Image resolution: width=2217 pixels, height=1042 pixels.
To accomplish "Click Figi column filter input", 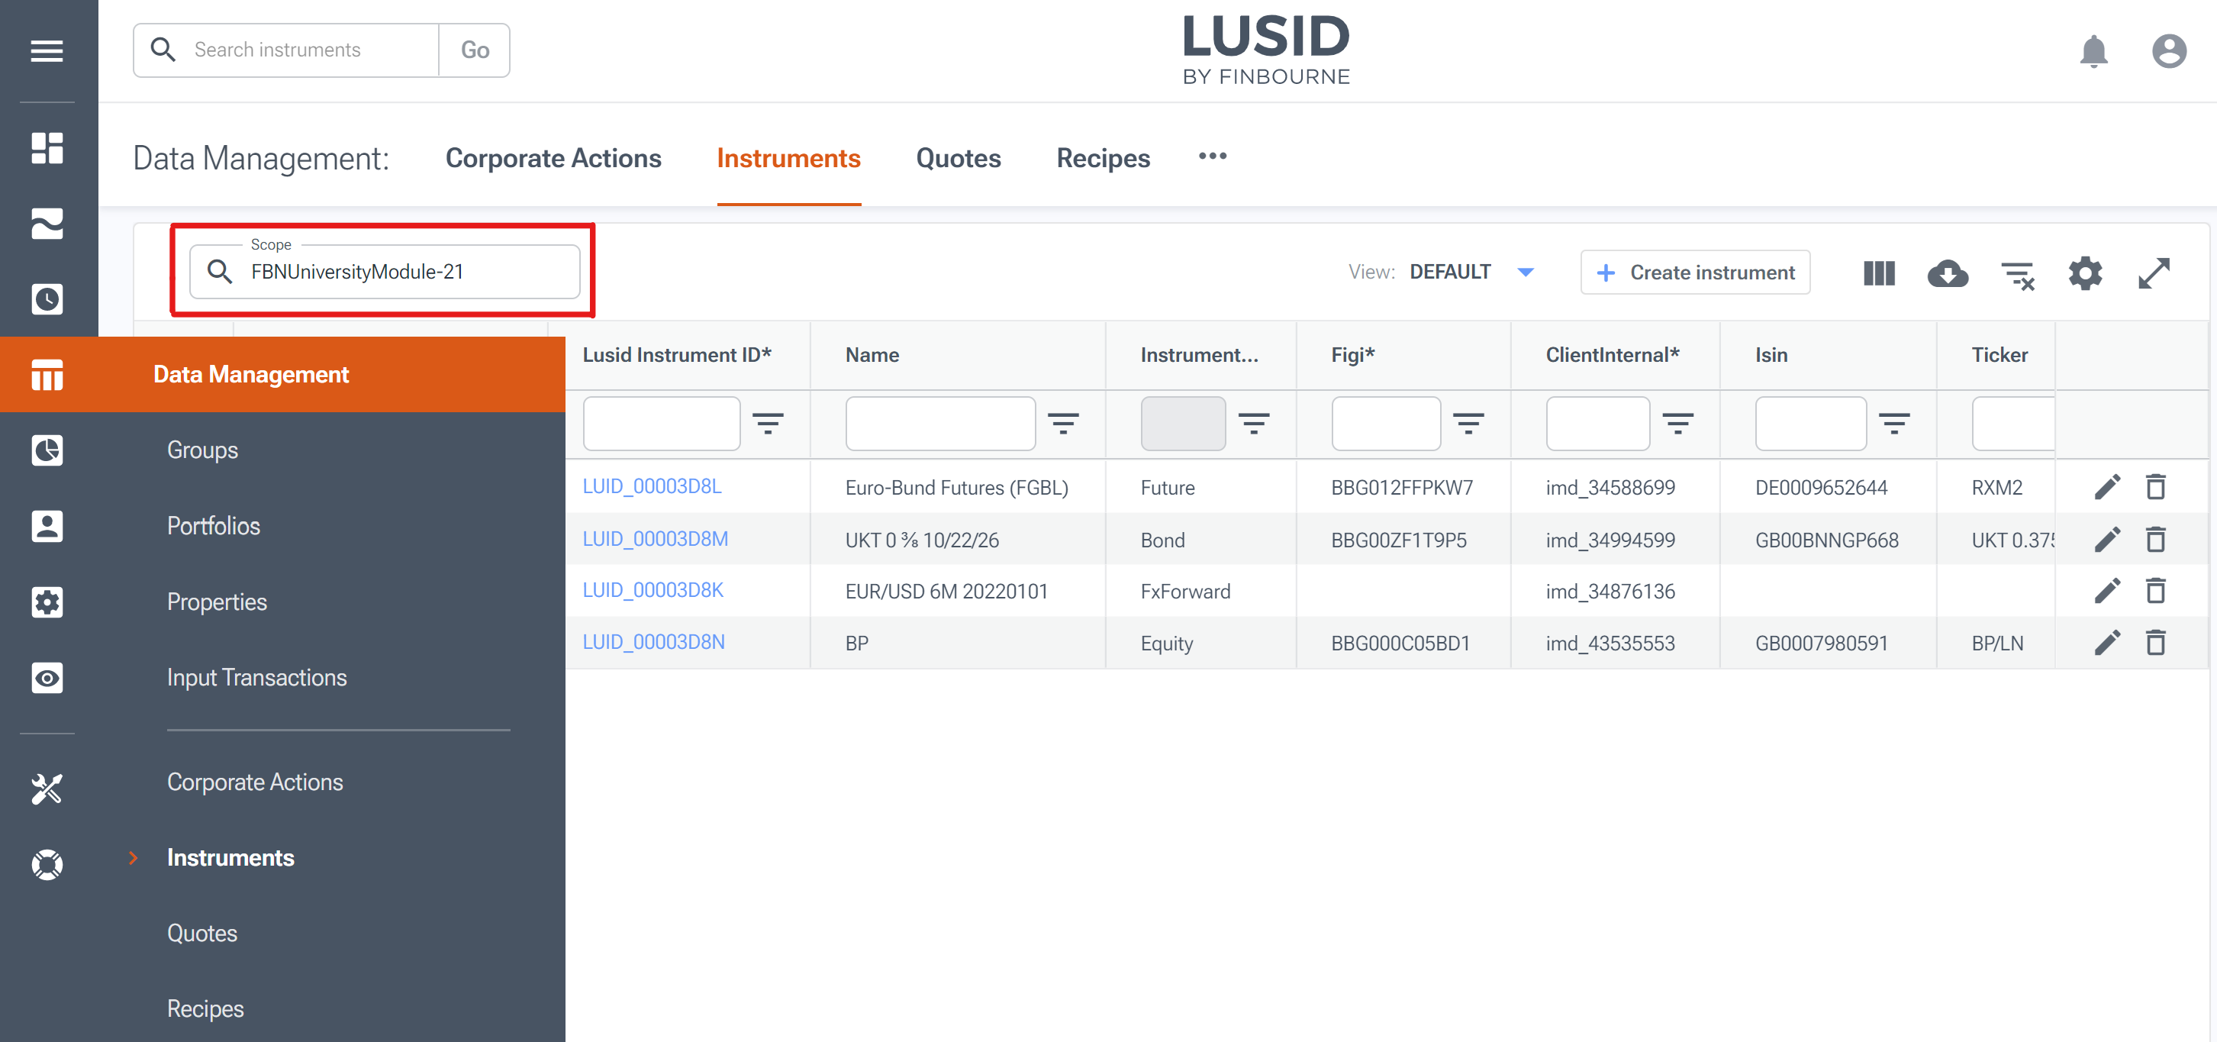I will tap(1386, 423).
